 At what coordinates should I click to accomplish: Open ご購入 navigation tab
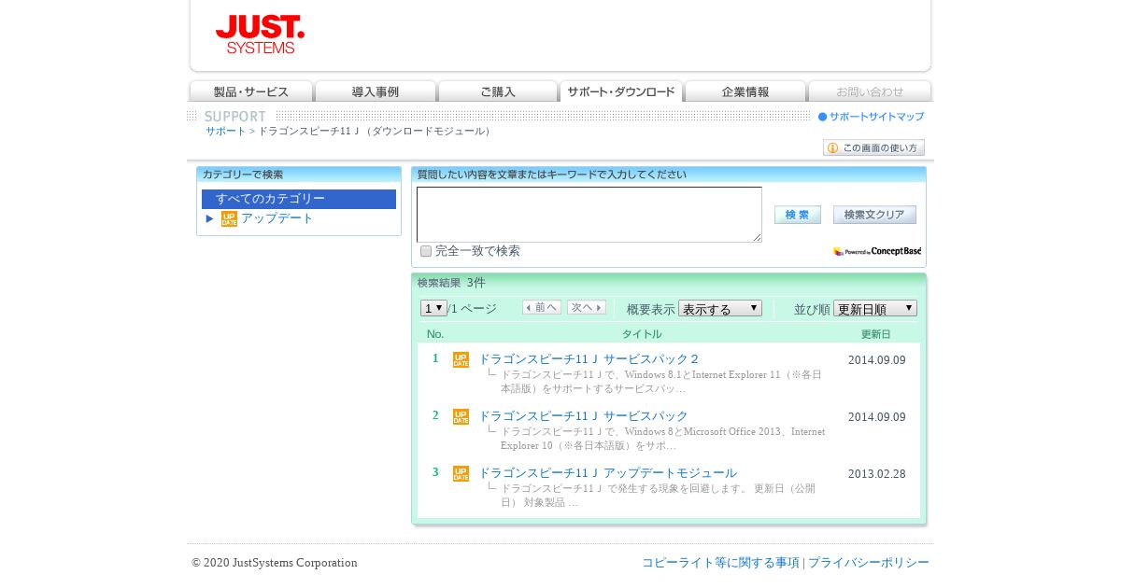(498, 91)
